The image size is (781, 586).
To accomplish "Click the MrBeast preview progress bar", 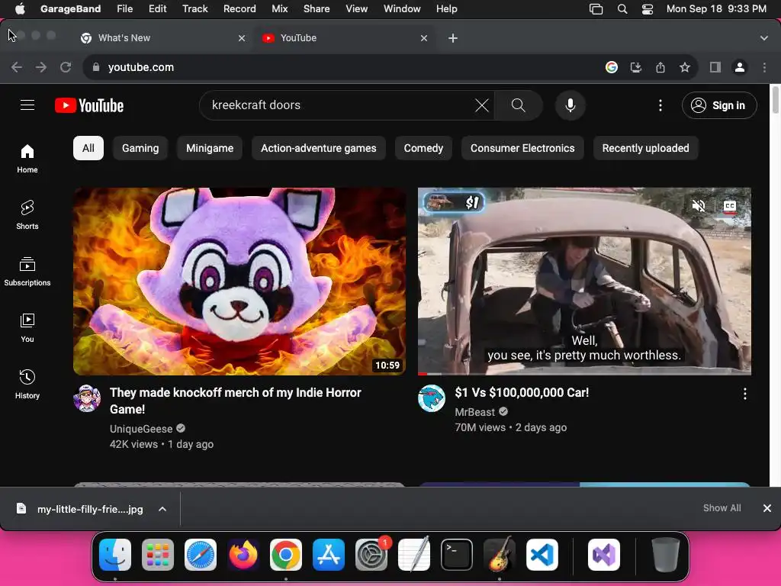I will (584, 373).
